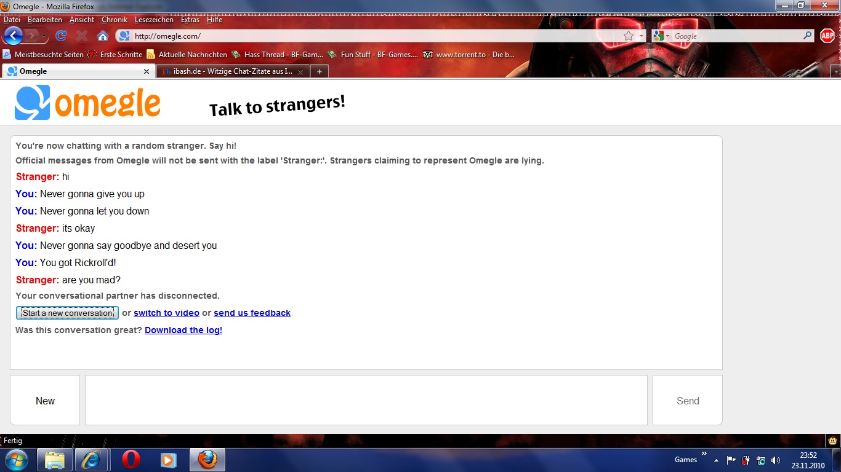Viewport: 841px width, 472px height.
Task: Open the list all tabs dropdown
Action: coord(835,72)
